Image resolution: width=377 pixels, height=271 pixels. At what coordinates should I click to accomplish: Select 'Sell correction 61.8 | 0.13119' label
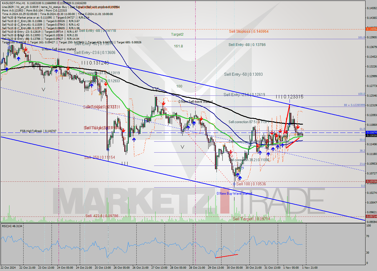pyautogui.click(x=99, y=73)
